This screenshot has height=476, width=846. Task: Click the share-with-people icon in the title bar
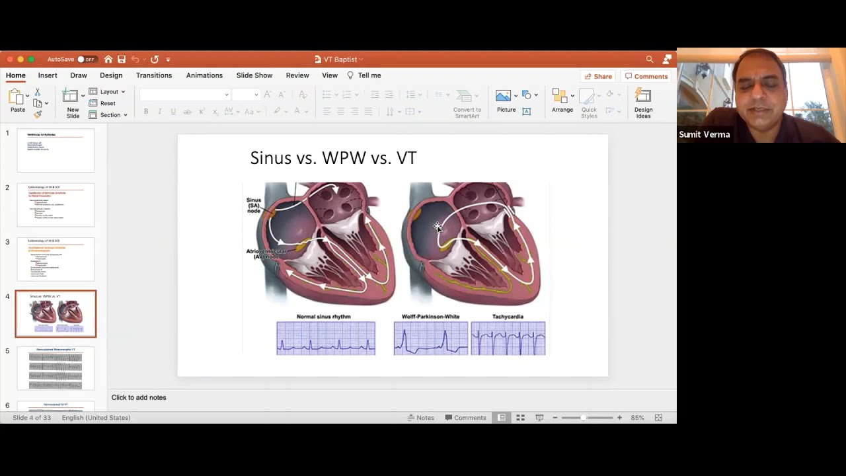pyautogui.click(x=667, y=59)
